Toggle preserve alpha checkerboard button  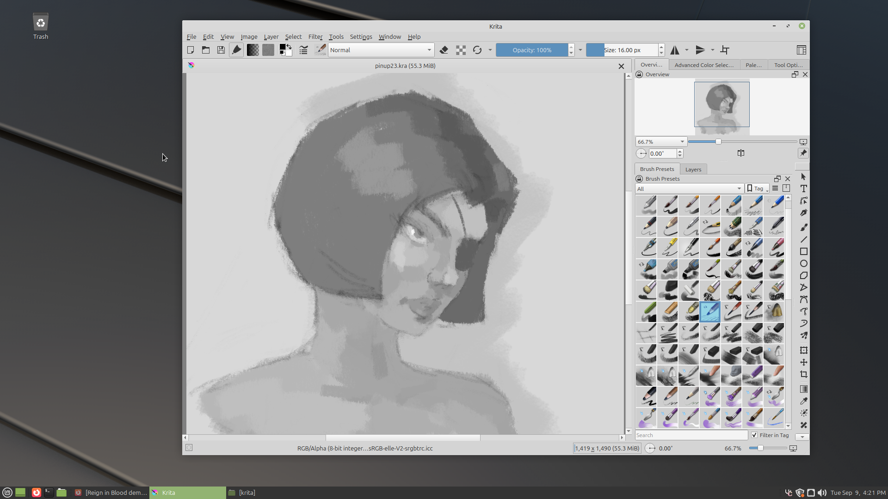click(461, 50)
